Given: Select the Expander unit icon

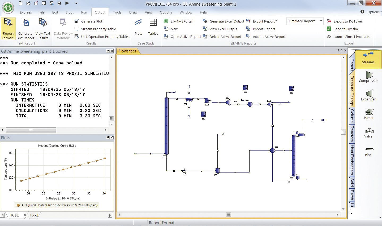Looking at the screenshot, I should coord(368,95).
